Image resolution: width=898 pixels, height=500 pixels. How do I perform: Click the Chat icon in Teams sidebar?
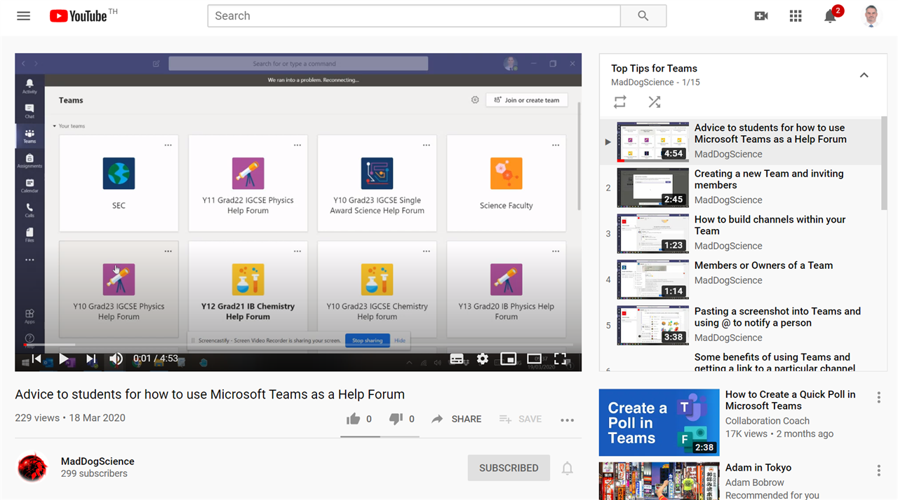click(29, 111)
